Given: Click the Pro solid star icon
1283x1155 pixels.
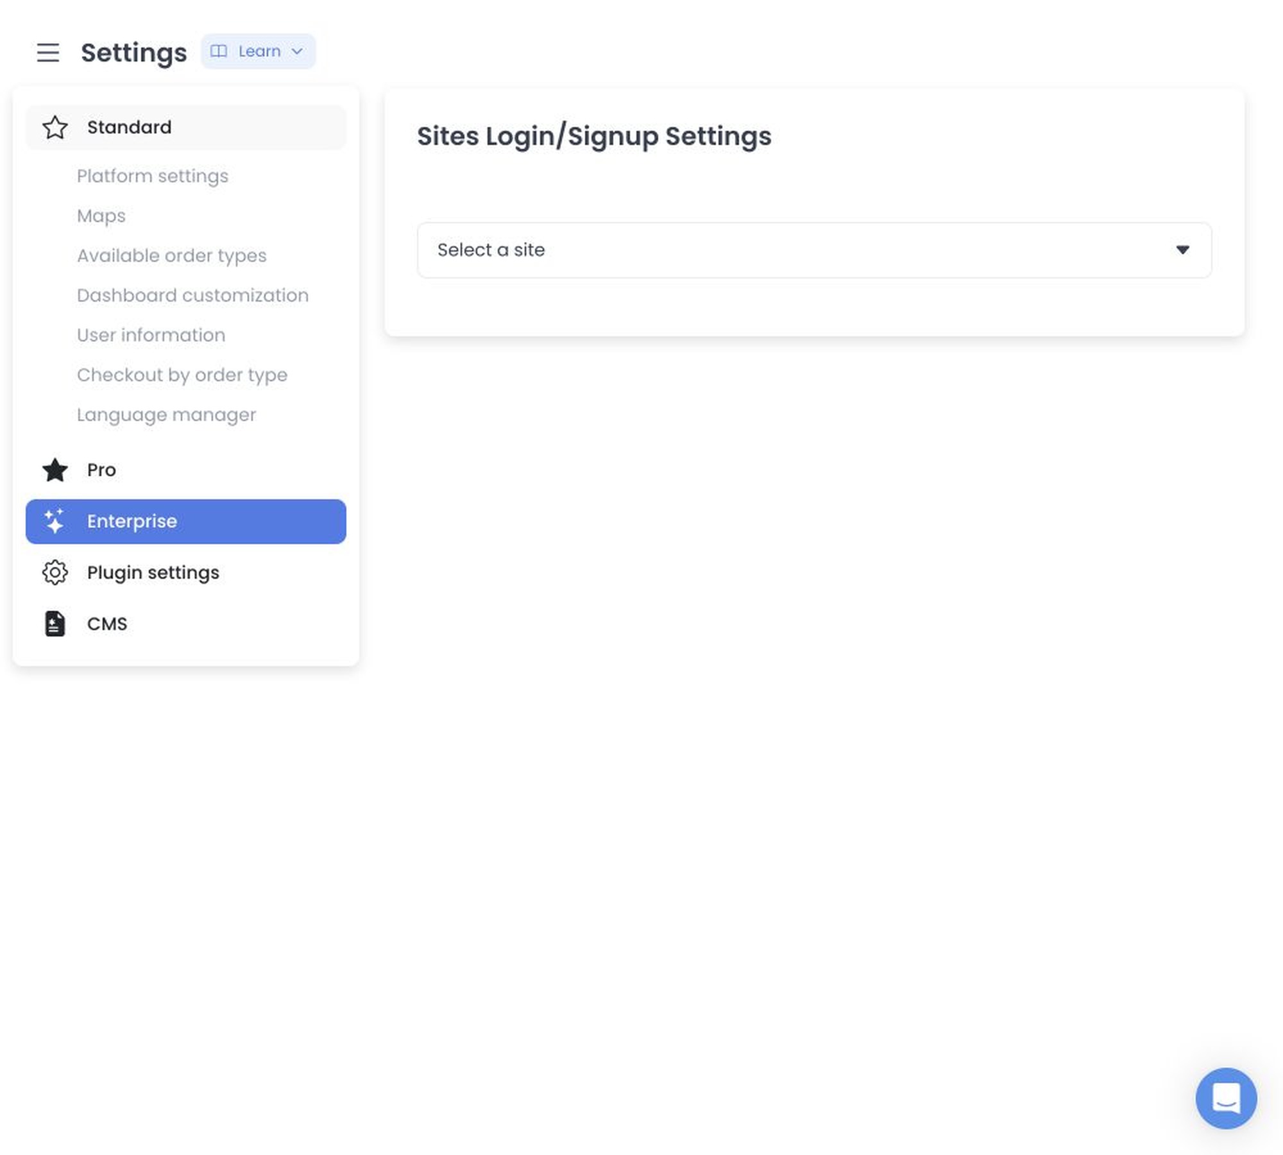Looking at the screenshot, I should click(55, 470).
